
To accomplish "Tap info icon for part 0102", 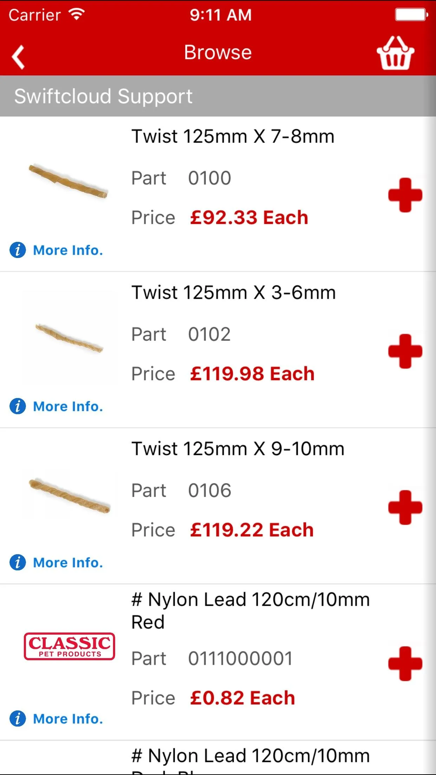I will click(18, 406).
